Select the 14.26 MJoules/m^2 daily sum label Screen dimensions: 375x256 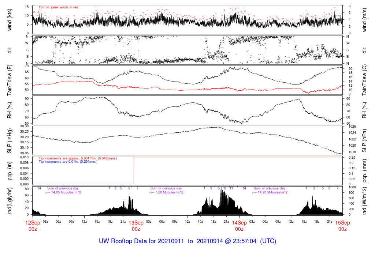point(270,192)
